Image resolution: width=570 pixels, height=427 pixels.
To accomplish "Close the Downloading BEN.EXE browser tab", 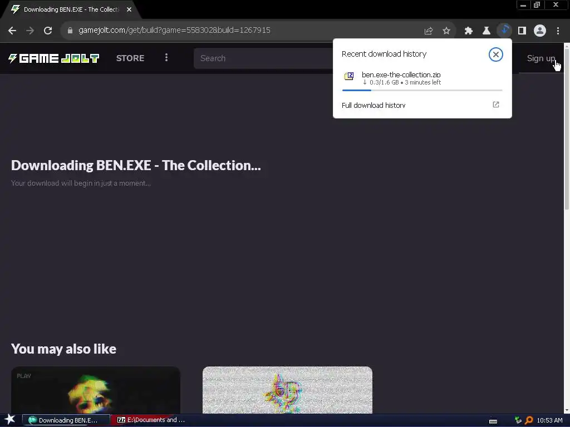I will [129, 9].
